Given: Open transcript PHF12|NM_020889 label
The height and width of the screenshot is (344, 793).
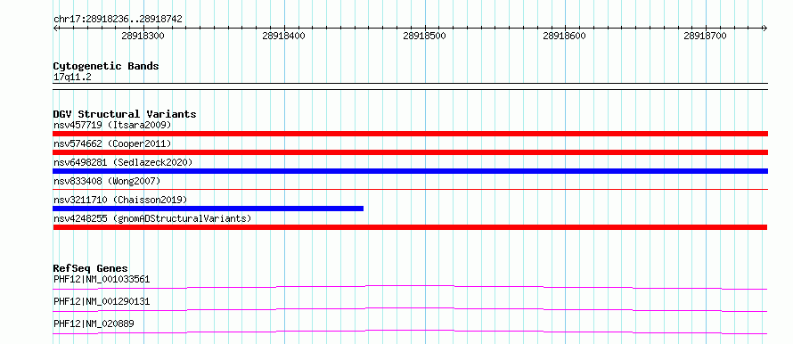Looking at the screenshot, I should 94,324.
